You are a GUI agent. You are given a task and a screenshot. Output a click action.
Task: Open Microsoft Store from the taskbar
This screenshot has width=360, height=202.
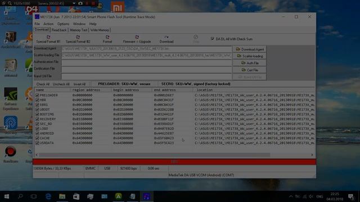[x=76, y=196]
